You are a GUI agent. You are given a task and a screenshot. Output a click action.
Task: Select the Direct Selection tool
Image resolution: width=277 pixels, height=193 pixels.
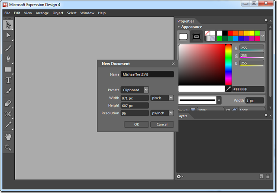pyautogui.click(x=8, y=35)
